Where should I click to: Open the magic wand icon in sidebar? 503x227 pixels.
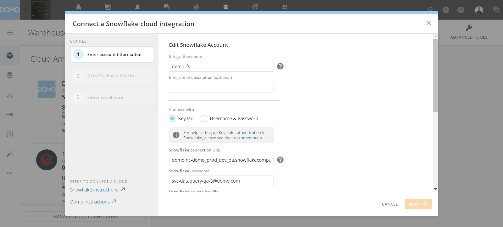coord(10,153)
